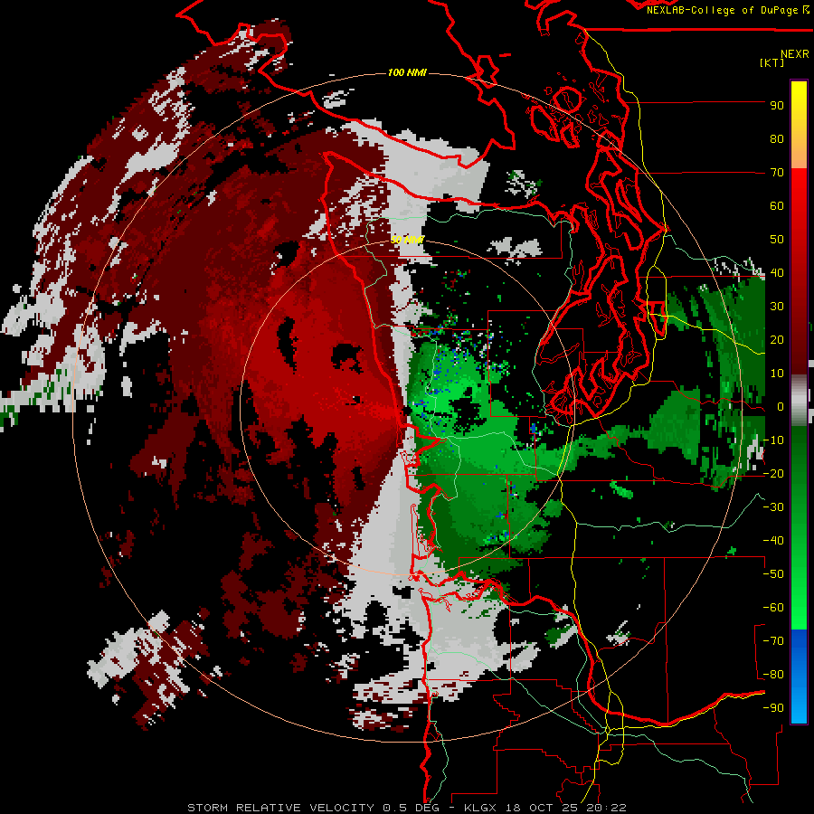This screenshot has width=814, height=814.
Task: Click the light blue bottom segment of color bar
Action: 799,704
